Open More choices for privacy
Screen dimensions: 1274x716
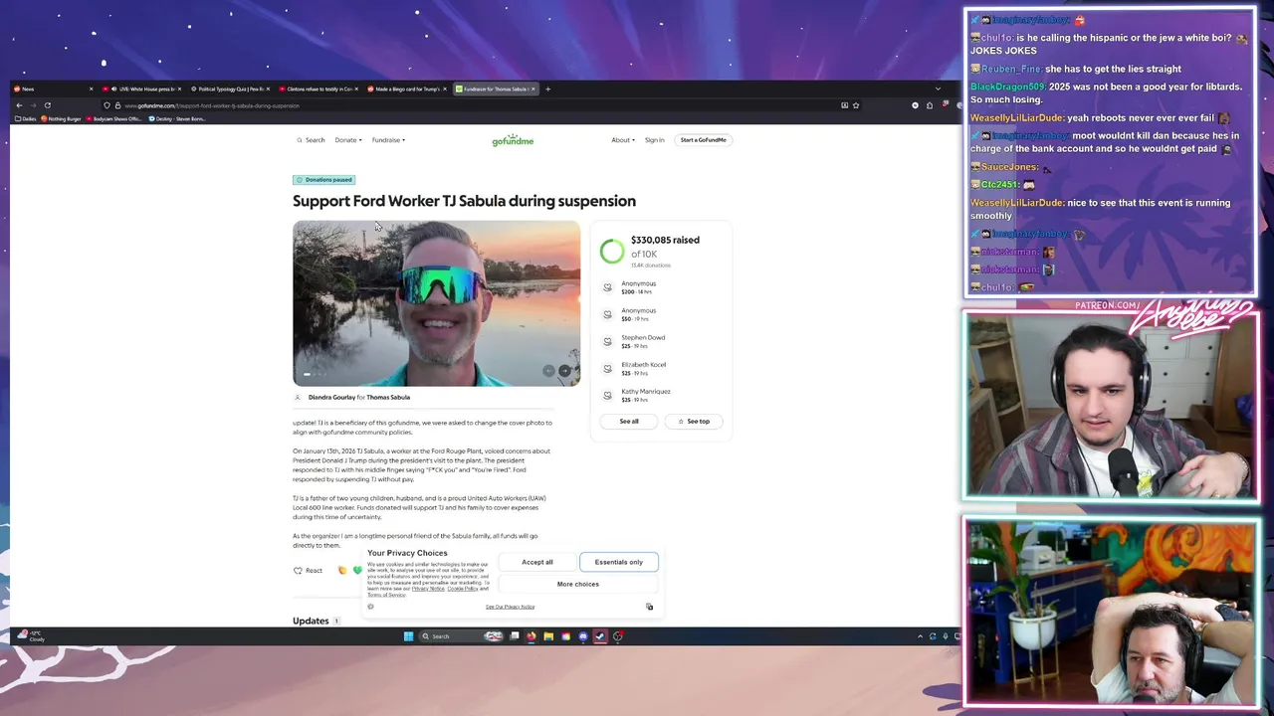click(x=578, y=585)
